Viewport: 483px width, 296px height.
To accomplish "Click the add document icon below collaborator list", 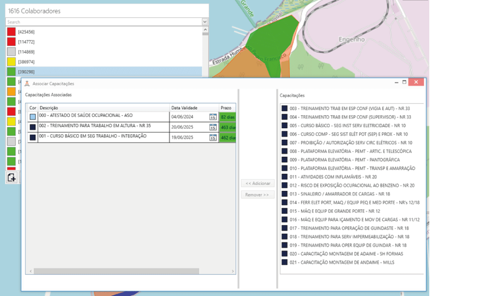I will click(12, 178).
